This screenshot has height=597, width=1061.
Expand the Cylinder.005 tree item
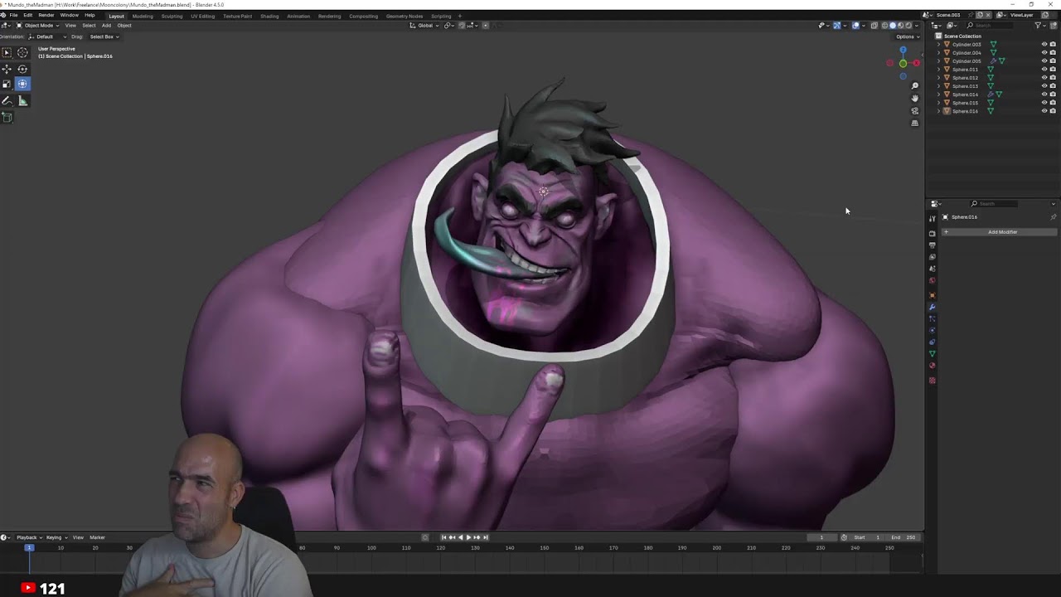[x=938, y=61]
